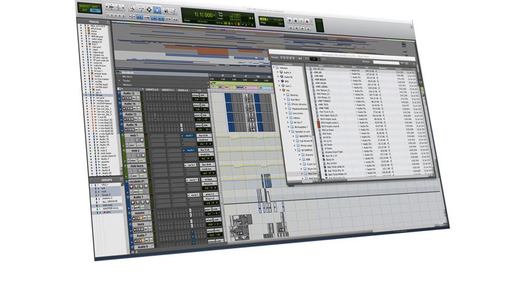
Task: Select the Scrubber speaker tool
Action: point(166,11)
